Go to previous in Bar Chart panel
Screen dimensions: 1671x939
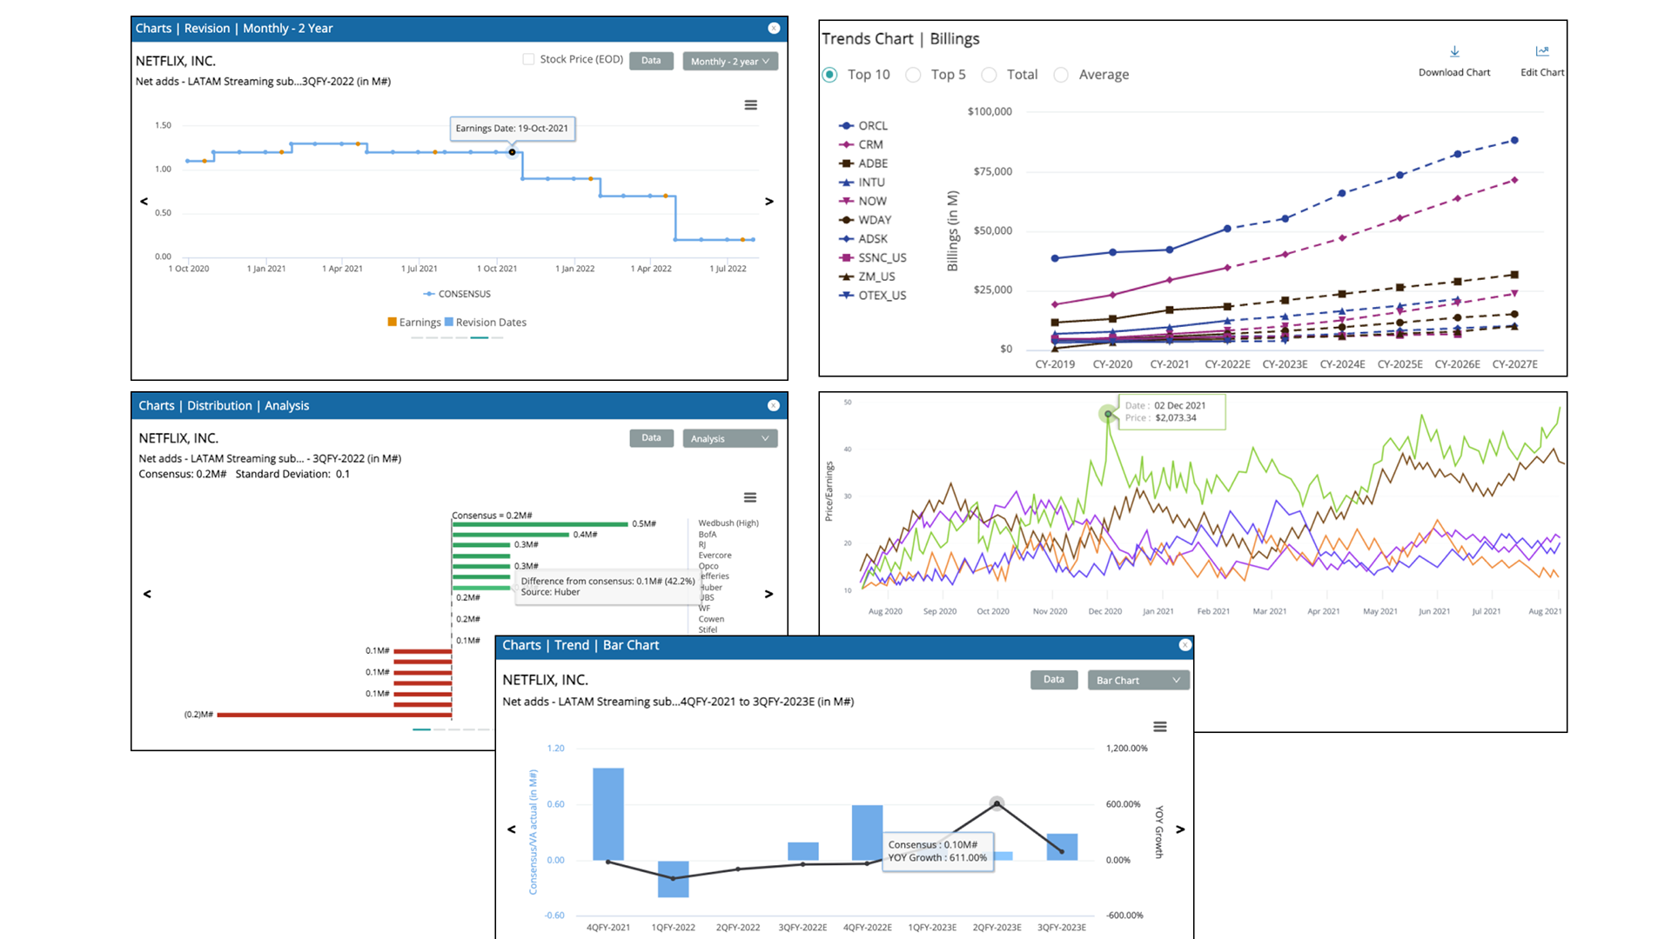(512, 829)
